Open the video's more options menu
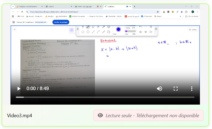The width and height of the screenshot is (212, 129). tap(192, 89)
